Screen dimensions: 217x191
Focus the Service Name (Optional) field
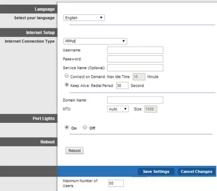click(x=135, y=68)
